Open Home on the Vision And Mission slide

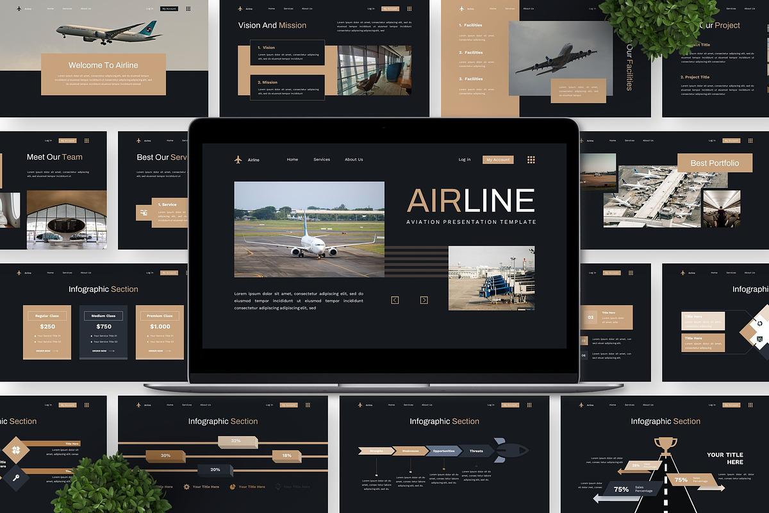click(272, 9)
